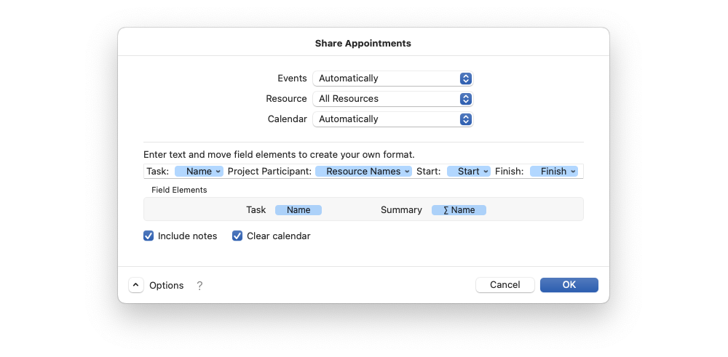Click the OK button
728x357 pixels.
569,285
